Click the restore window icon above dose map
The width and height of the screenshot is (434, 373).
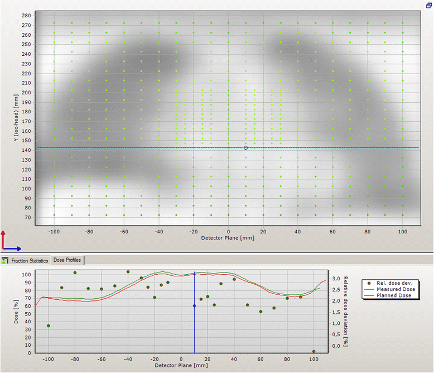(x=428, y=4)
